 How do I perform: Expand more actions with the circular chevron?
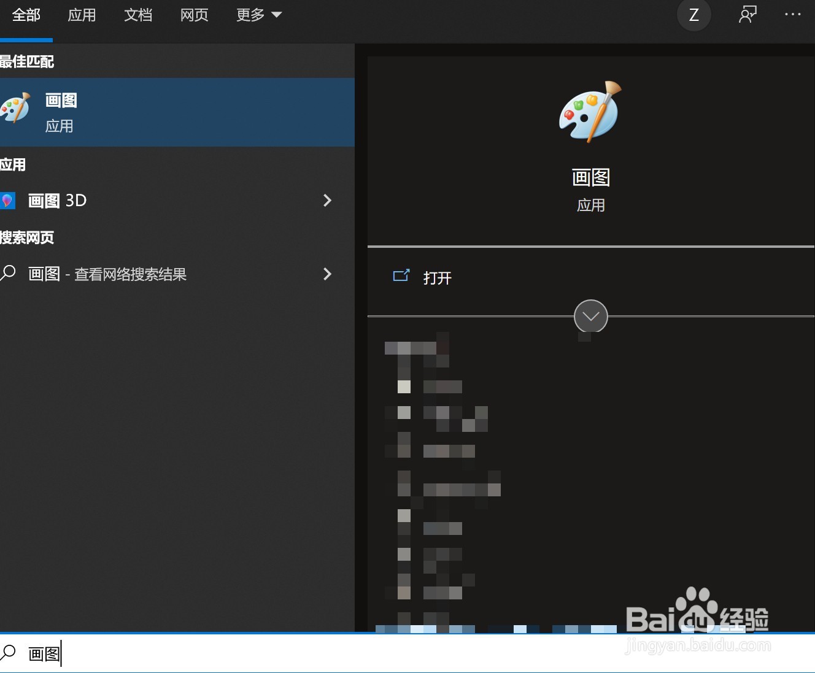pos(591,317)
